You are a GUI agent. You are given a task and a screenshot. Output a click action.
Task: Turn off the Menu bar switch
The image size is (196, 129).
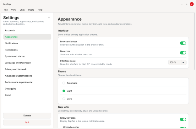[x=183, y=53]
